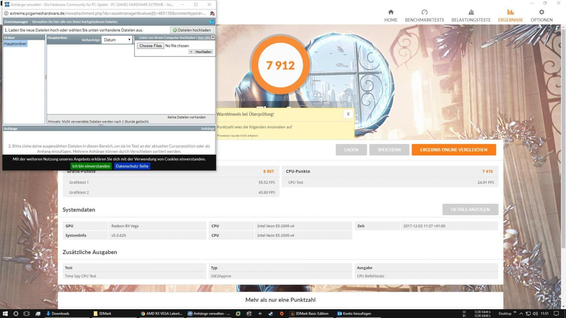Open the Reihenfolge Datum dropdown

tap(117, 40)
